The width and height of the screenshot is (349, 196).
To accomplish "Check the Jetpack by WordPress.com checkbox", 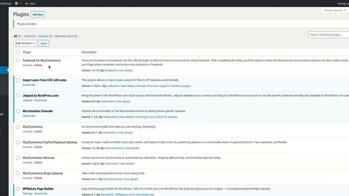I will coord(18,96).
